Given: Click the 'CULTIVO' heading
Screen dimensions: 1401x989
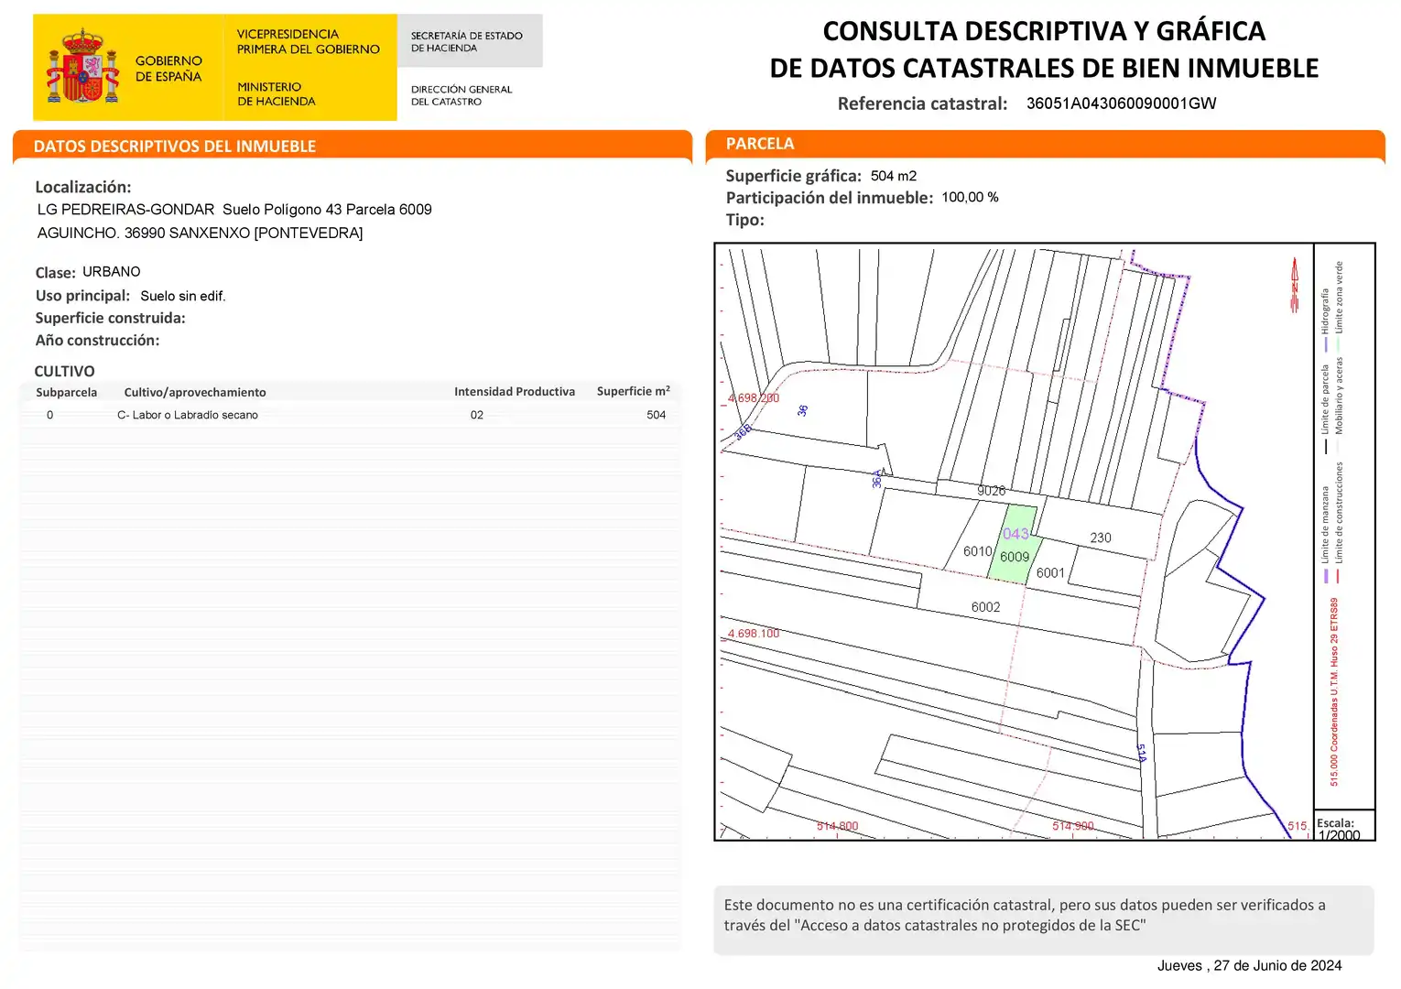Looking at the screenshot, I should [64, 371].
